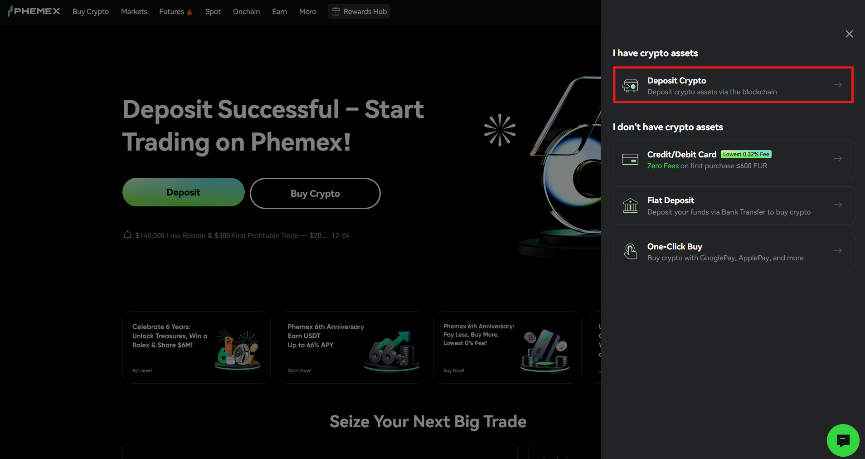Click the Deposit button
Viewport: 865px width, 459px height.
click(x=183, y=192)
